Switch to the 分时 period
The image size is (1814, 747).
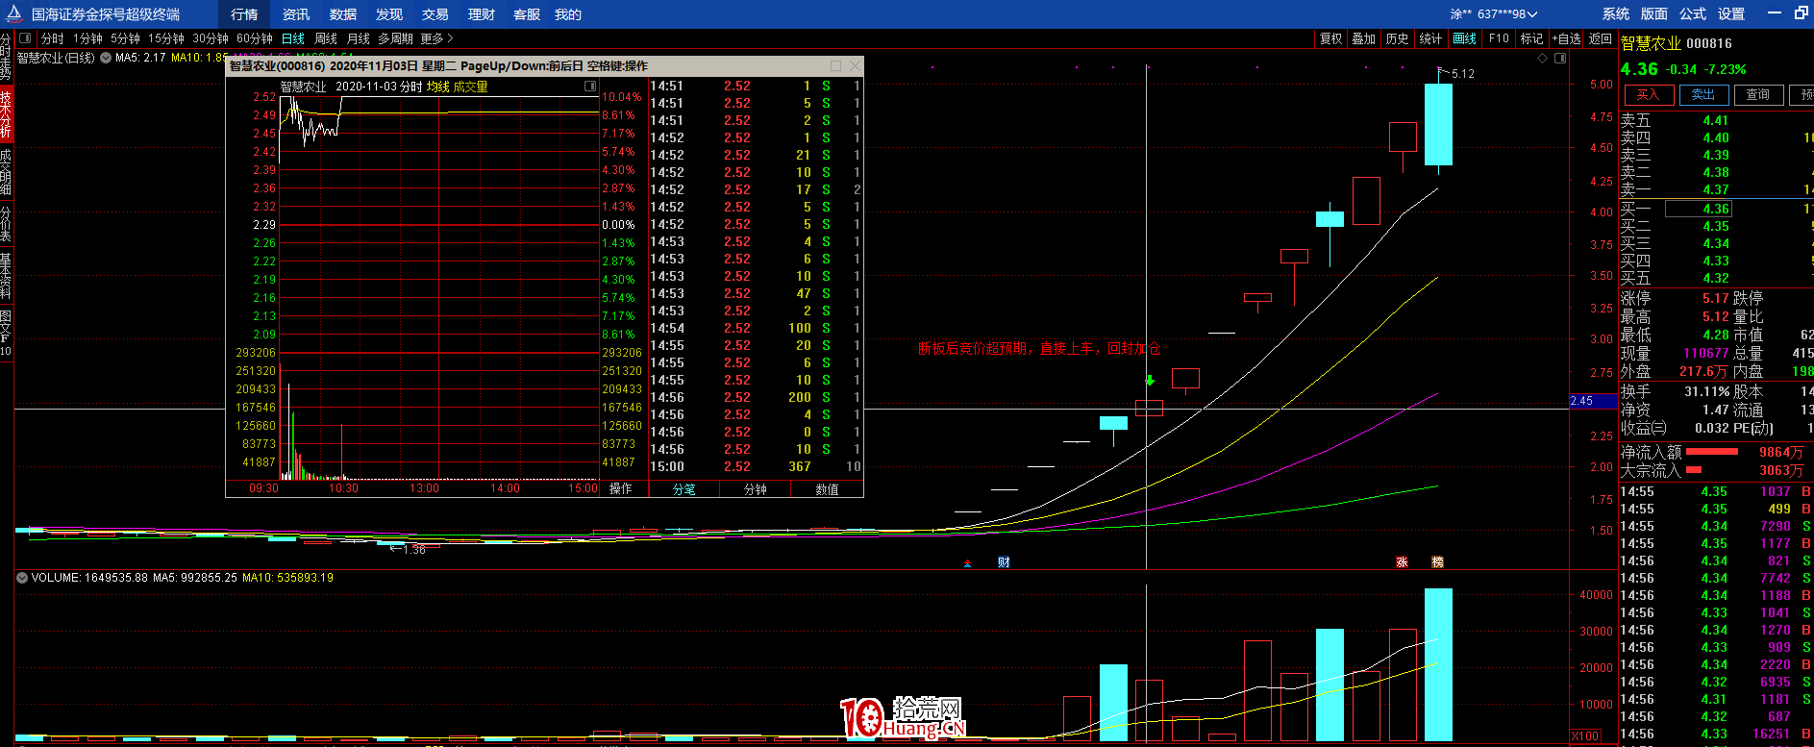(x=53, y=38)
